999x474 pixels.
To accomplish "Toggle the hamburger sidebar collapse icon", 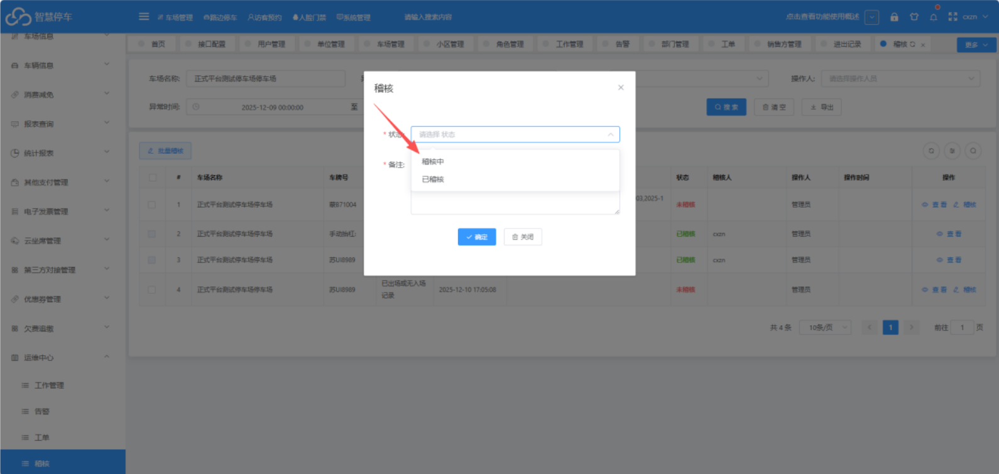I will coord(144,16).
